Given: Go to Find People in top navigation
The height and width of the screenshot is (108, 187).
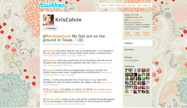Looking at the screenshot, I should [x=121, y=5].
